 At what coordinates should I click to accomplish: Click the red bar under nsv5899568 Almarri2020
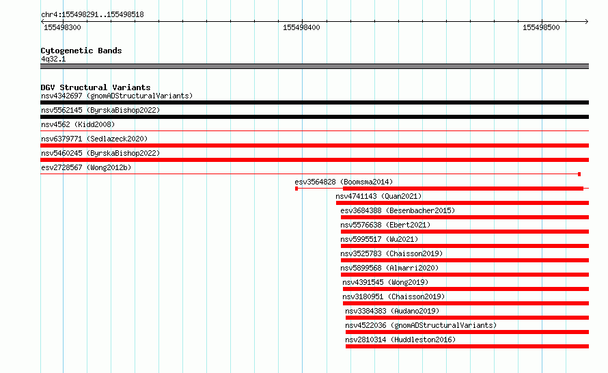(x=465, y=275)
